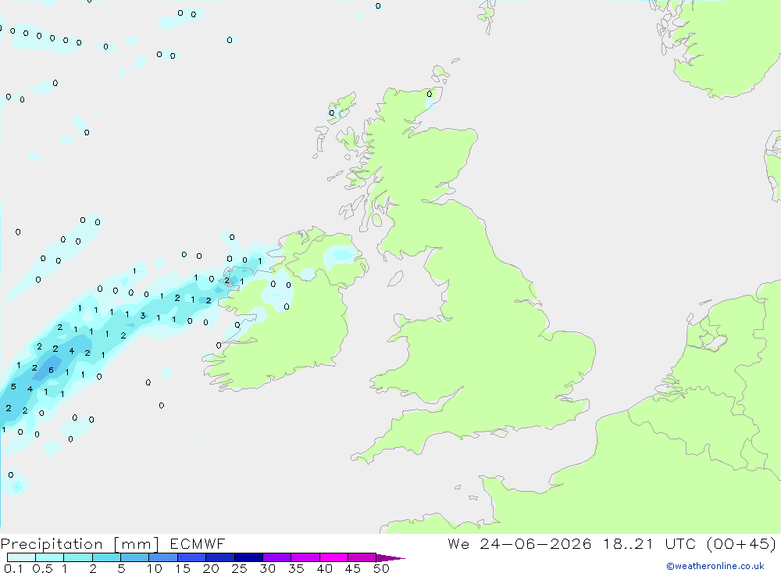The width and height of the screenshot is (781, 573).
Task: Click the 'Precipitation' title word
Action: click(x=52, y=544)
